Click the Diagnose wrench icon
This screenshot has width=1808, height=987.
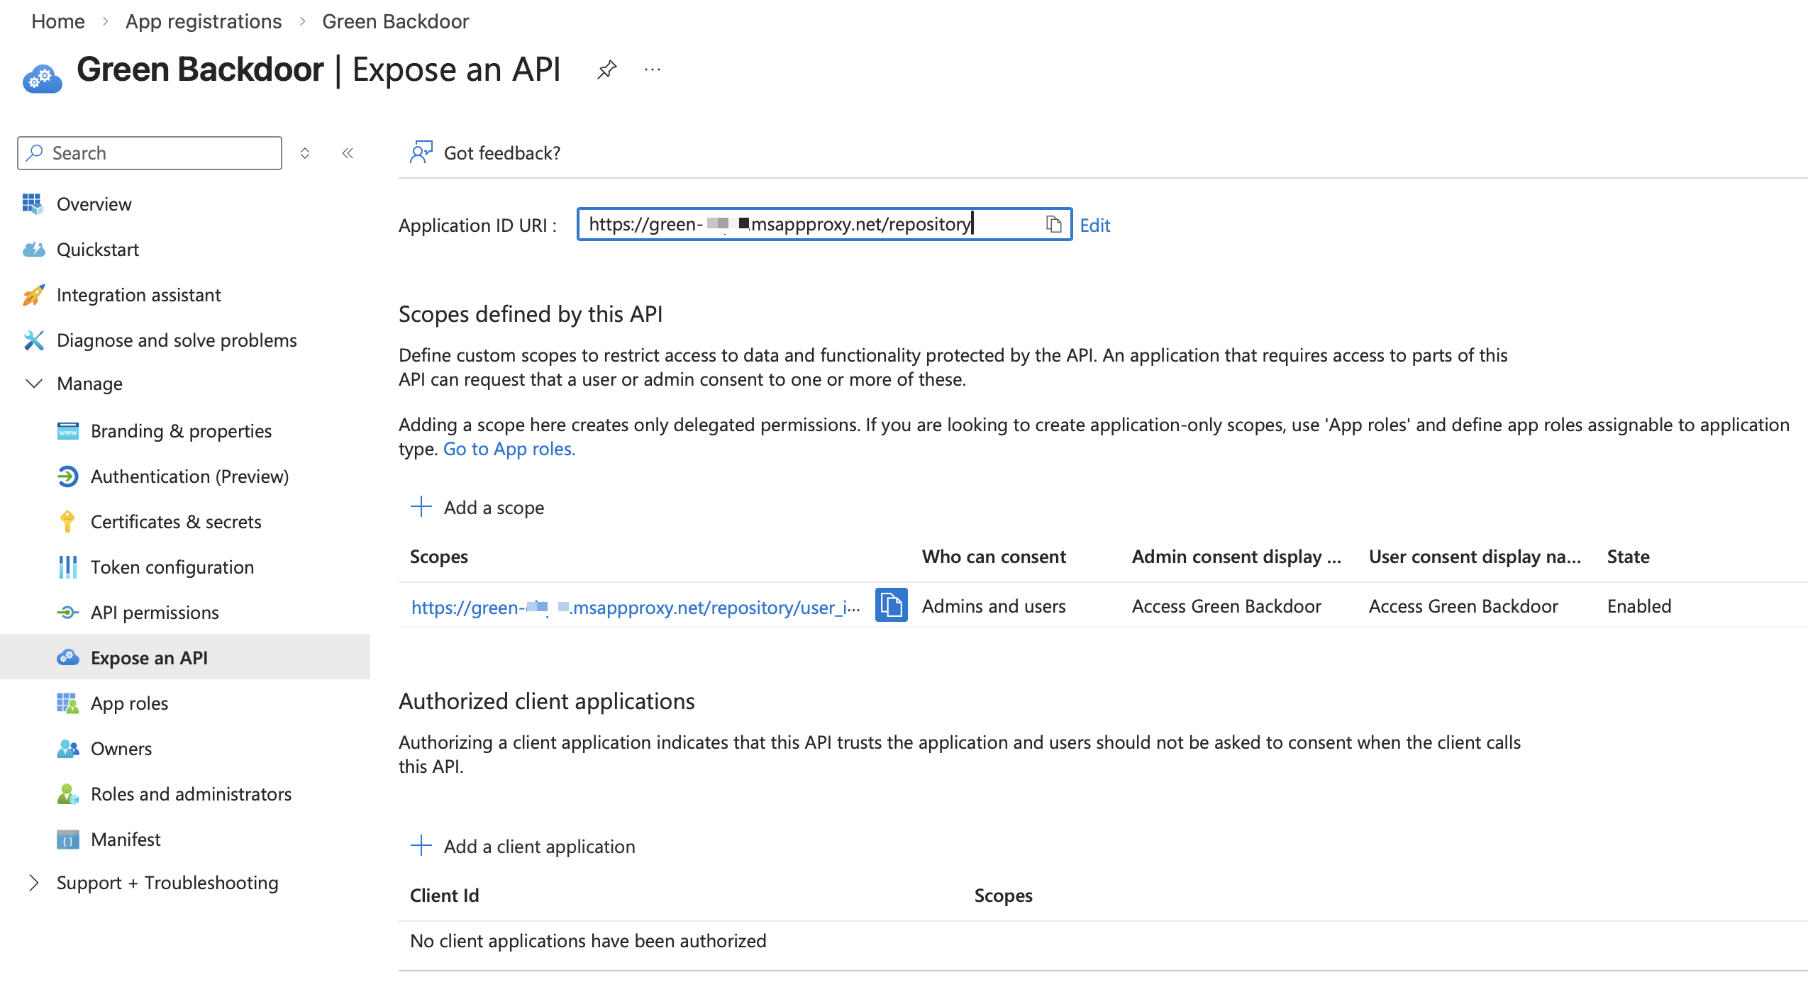[33, 340]
